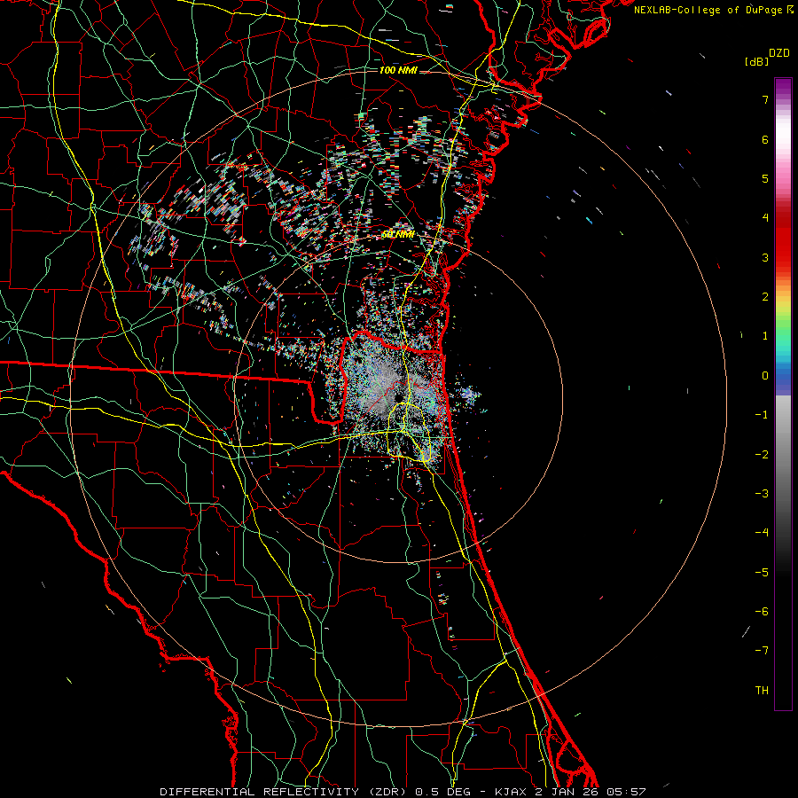The height and width of the screenshot is (798, 798).
Task: Click the -3 value on the color scale
Action: [x=762, y=494]
